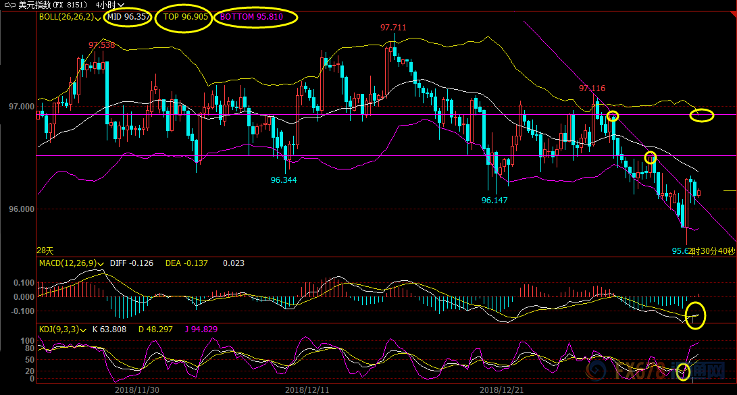Click the BOTTOM 95.810 value label
Image resolution: width=737 pixels, height=395 pixels.
point(255,16)
